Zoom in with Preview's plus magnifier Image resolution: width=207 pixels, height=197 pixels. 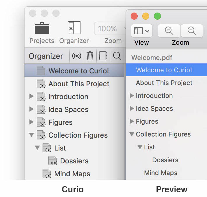(192, 31)
